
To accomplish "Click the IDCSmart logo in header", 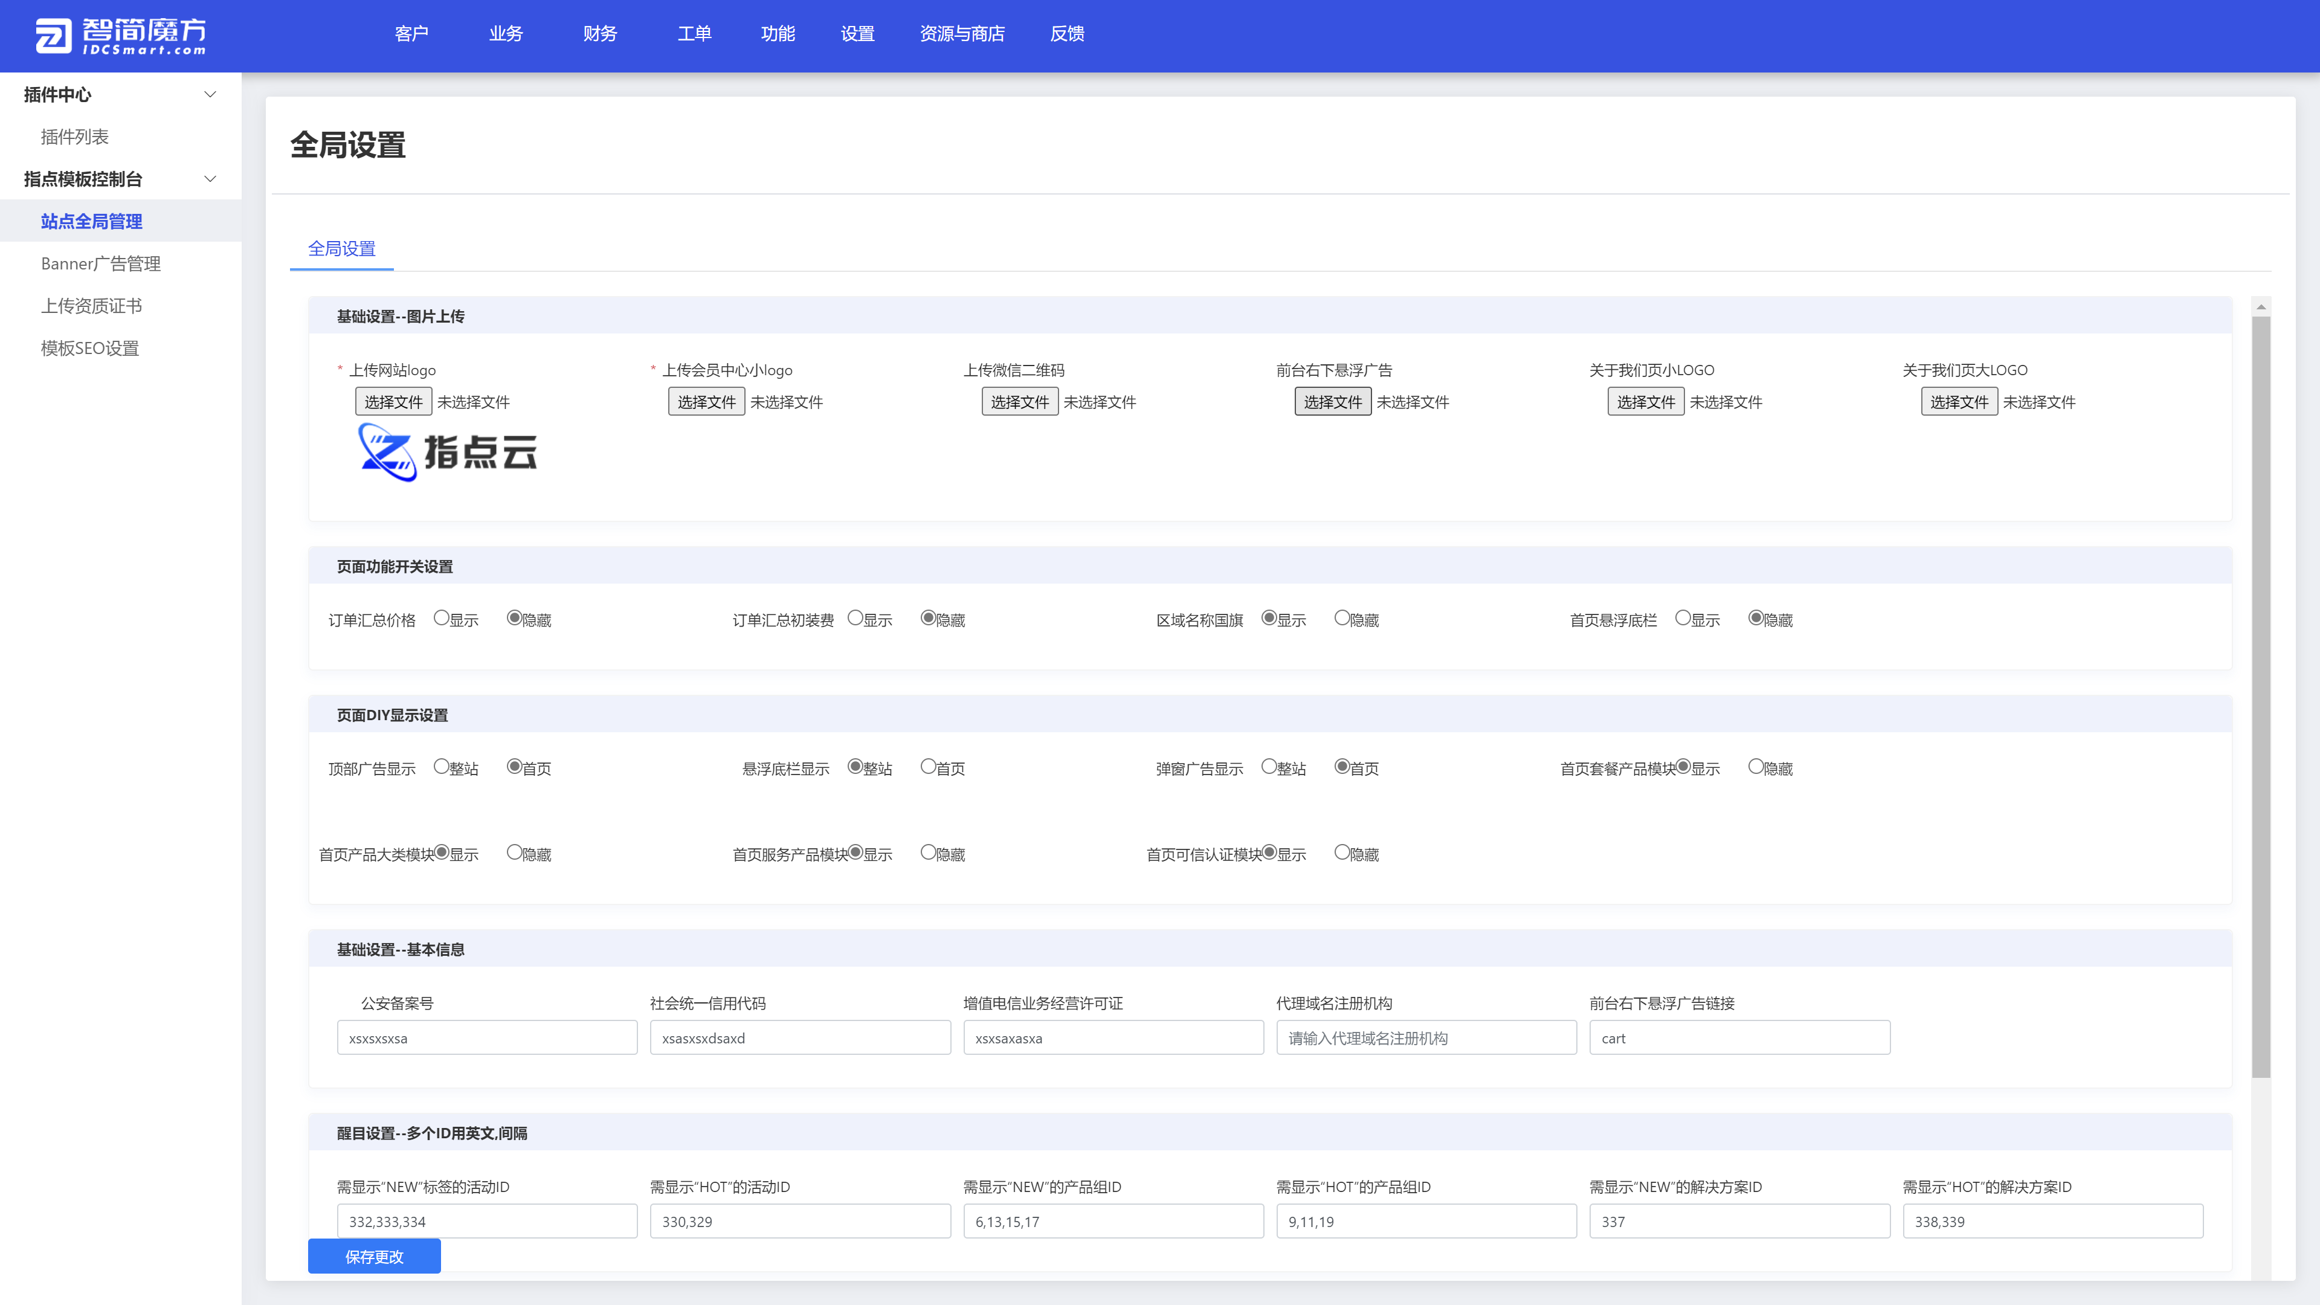I will [x=121, y=36].
